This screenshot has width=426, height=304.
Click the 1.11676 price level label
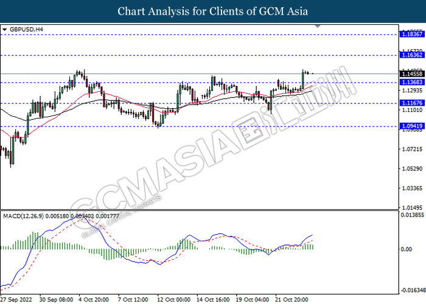412,103
